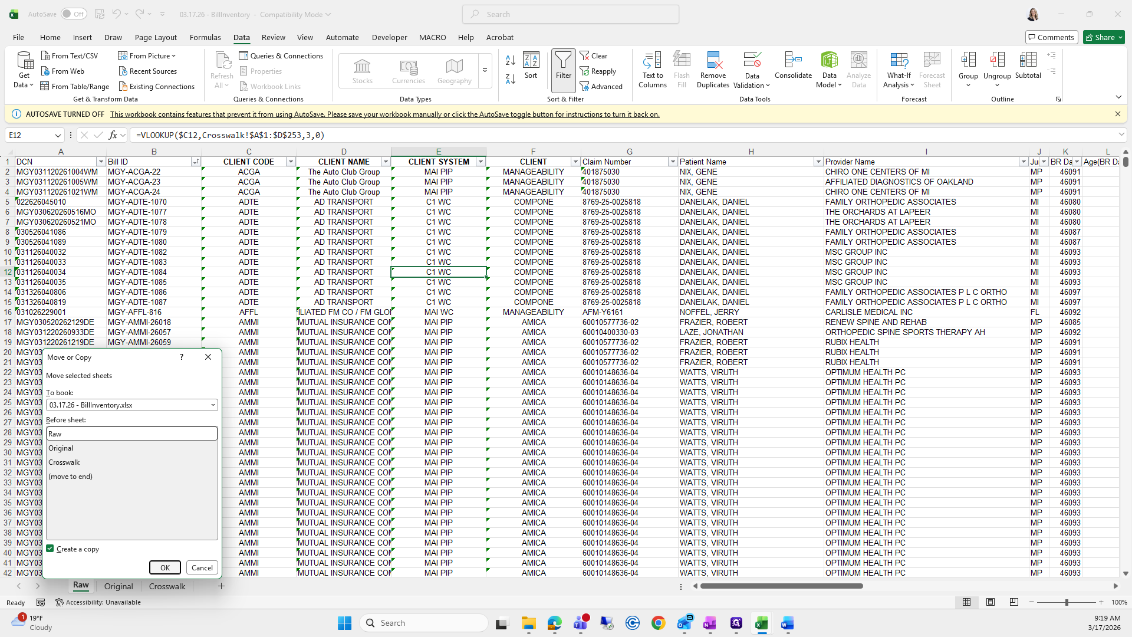
Task: Open Excel from the Windows taskbar
Action: click(761, 623)
